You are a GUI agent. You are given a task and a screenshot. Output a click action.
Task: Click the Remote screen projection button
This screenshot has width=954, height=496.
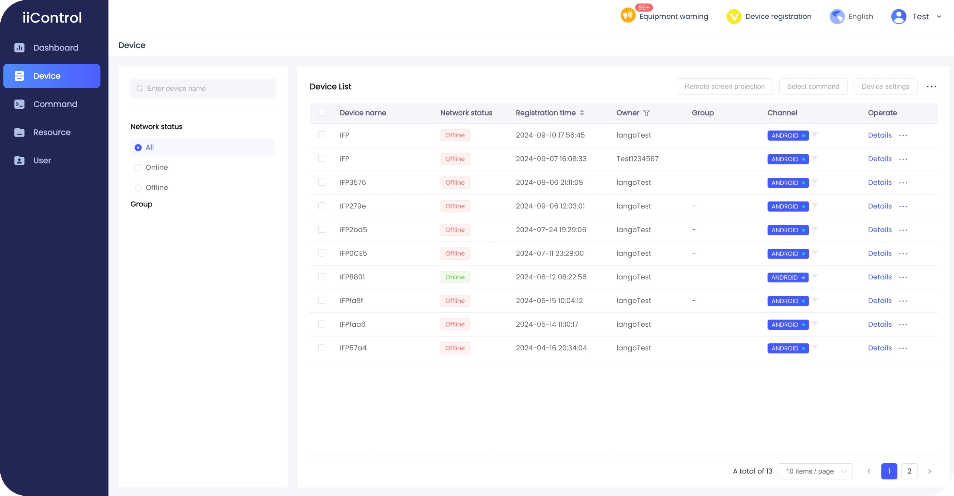click(724, 86)
